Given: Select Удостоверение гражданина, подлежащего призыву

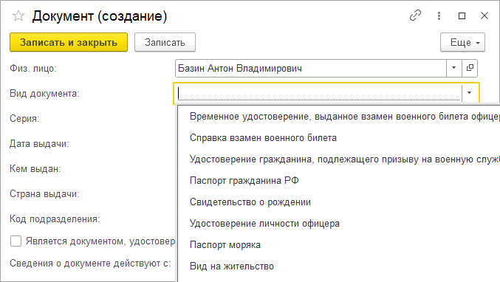Looking at the screenshot, I should 339,159.
